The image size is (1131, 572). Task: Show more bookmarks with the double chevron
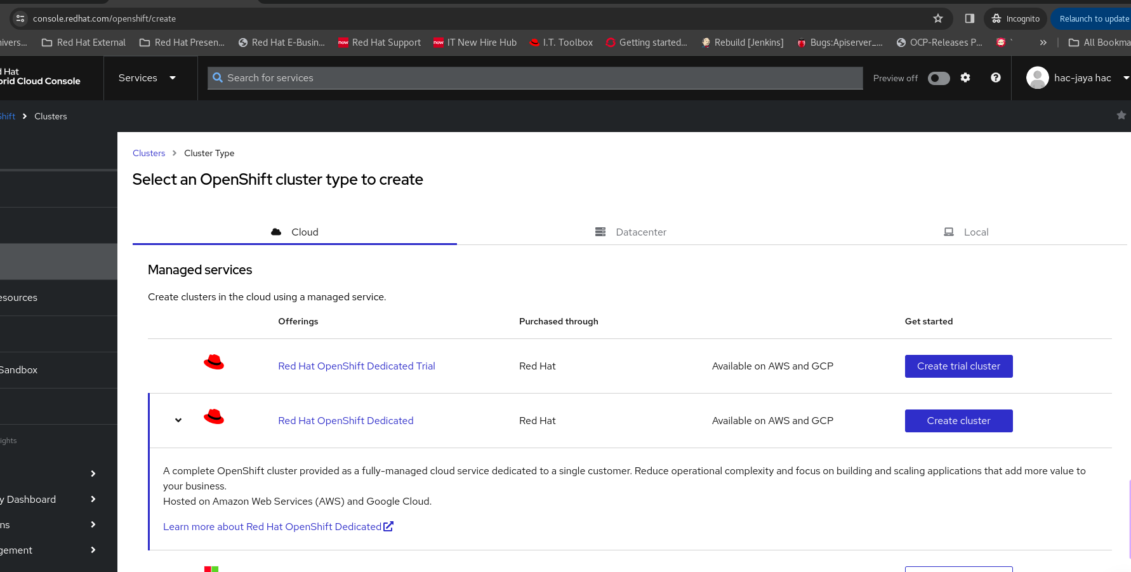(1043, 43)
